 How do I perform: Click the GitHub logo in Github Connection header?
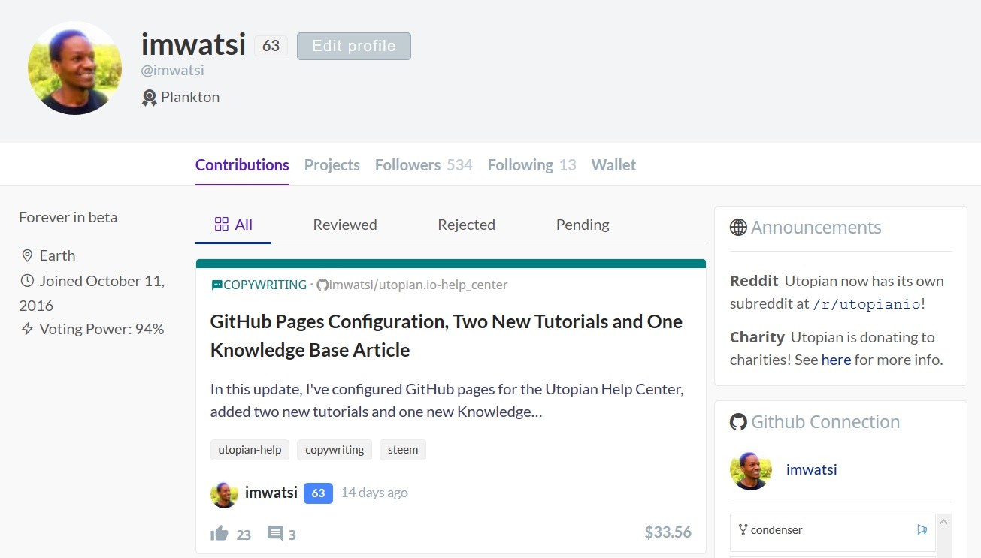point(738,422)
